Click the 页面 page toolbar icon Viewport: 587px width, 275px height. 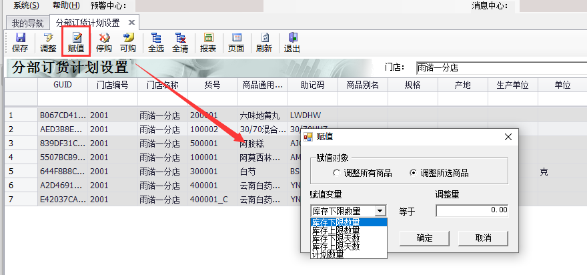(236, 43)
